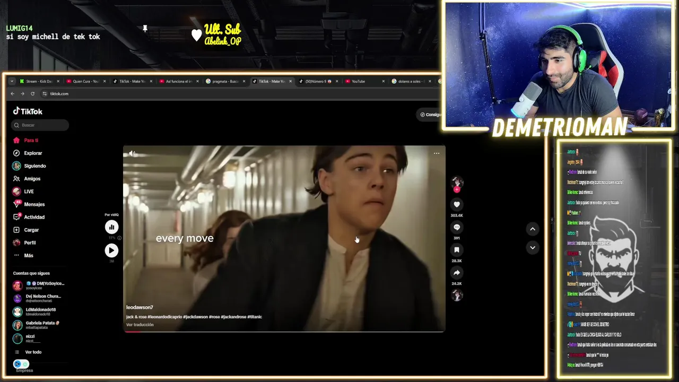
Task: Mute the video with speaker icon
Action: [132, 153]
